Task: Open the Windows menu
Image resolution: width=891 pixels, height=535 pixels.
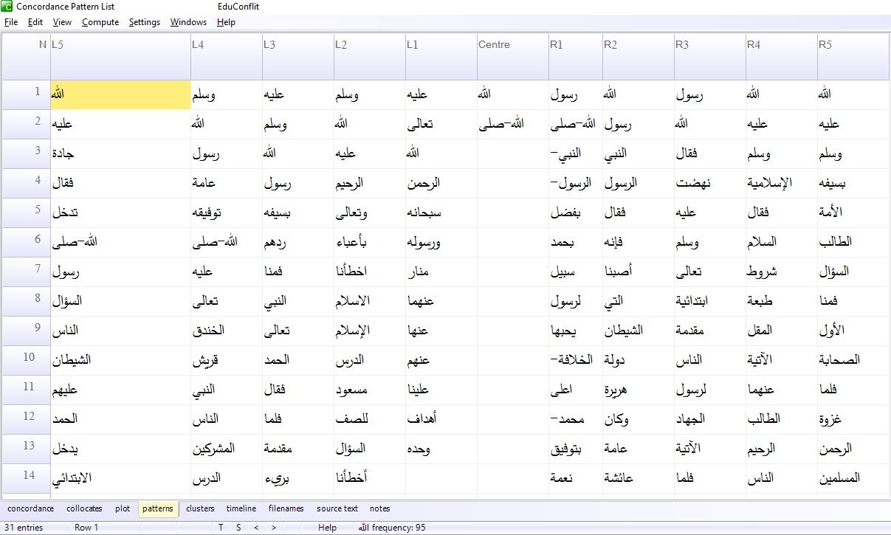Action: pyautogui.click(x=188, y=22)
